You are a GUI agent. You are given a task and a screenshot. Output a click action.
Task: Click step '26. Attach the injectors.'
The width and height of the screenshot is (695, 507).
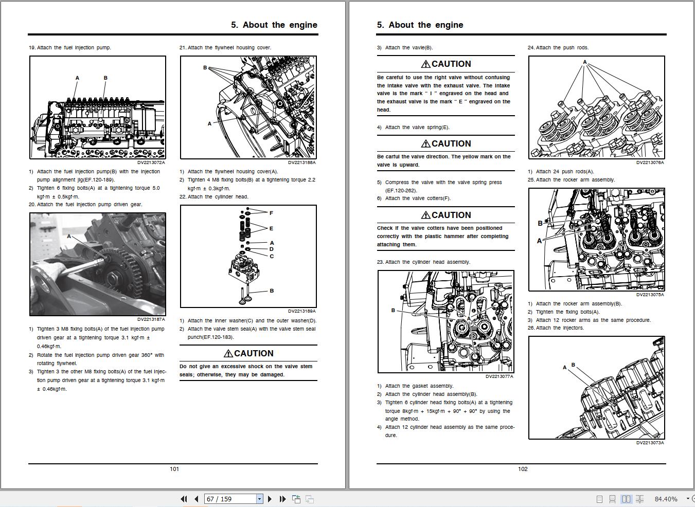click(556, 328)
